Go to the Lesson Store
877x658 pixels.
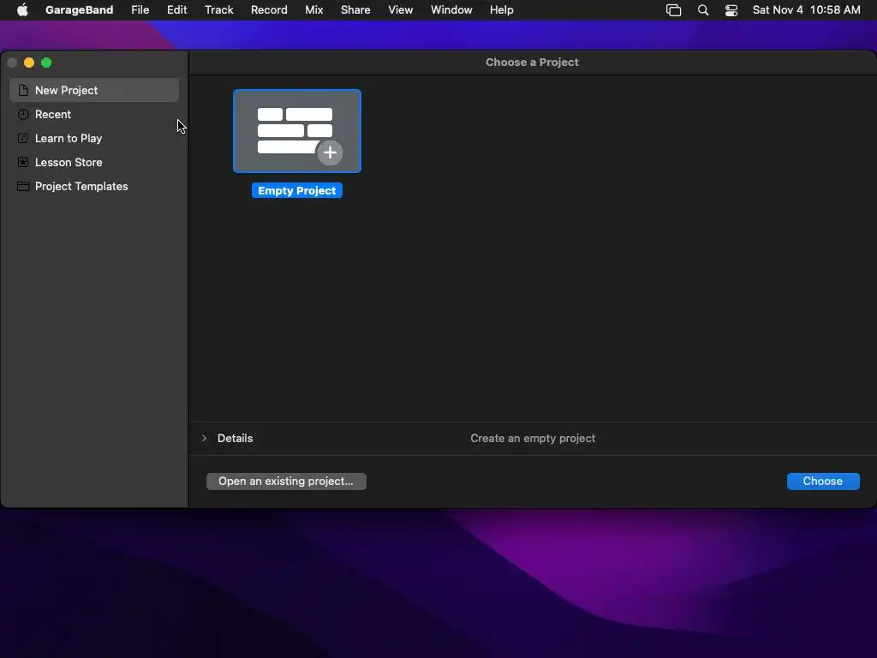coord(94,162)
